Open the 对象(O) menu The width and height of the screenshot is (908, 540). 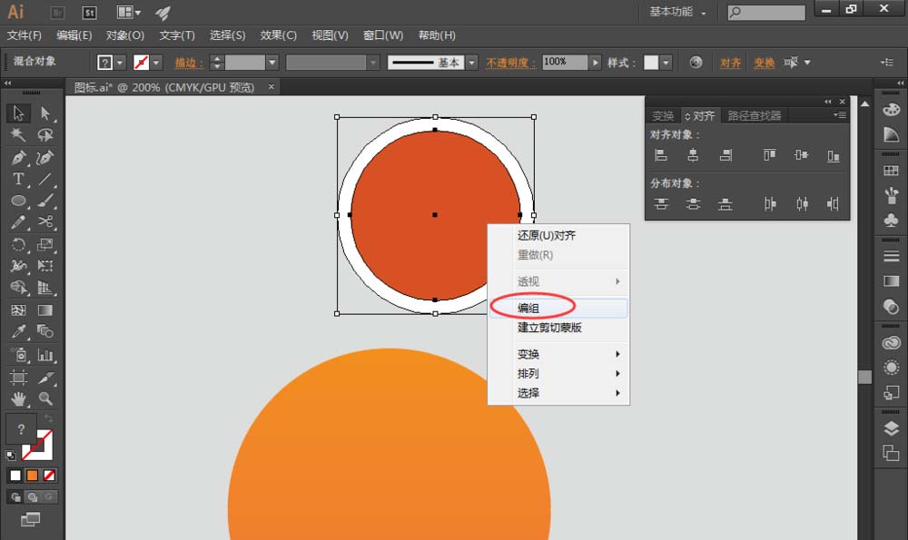tap(125, 35)
